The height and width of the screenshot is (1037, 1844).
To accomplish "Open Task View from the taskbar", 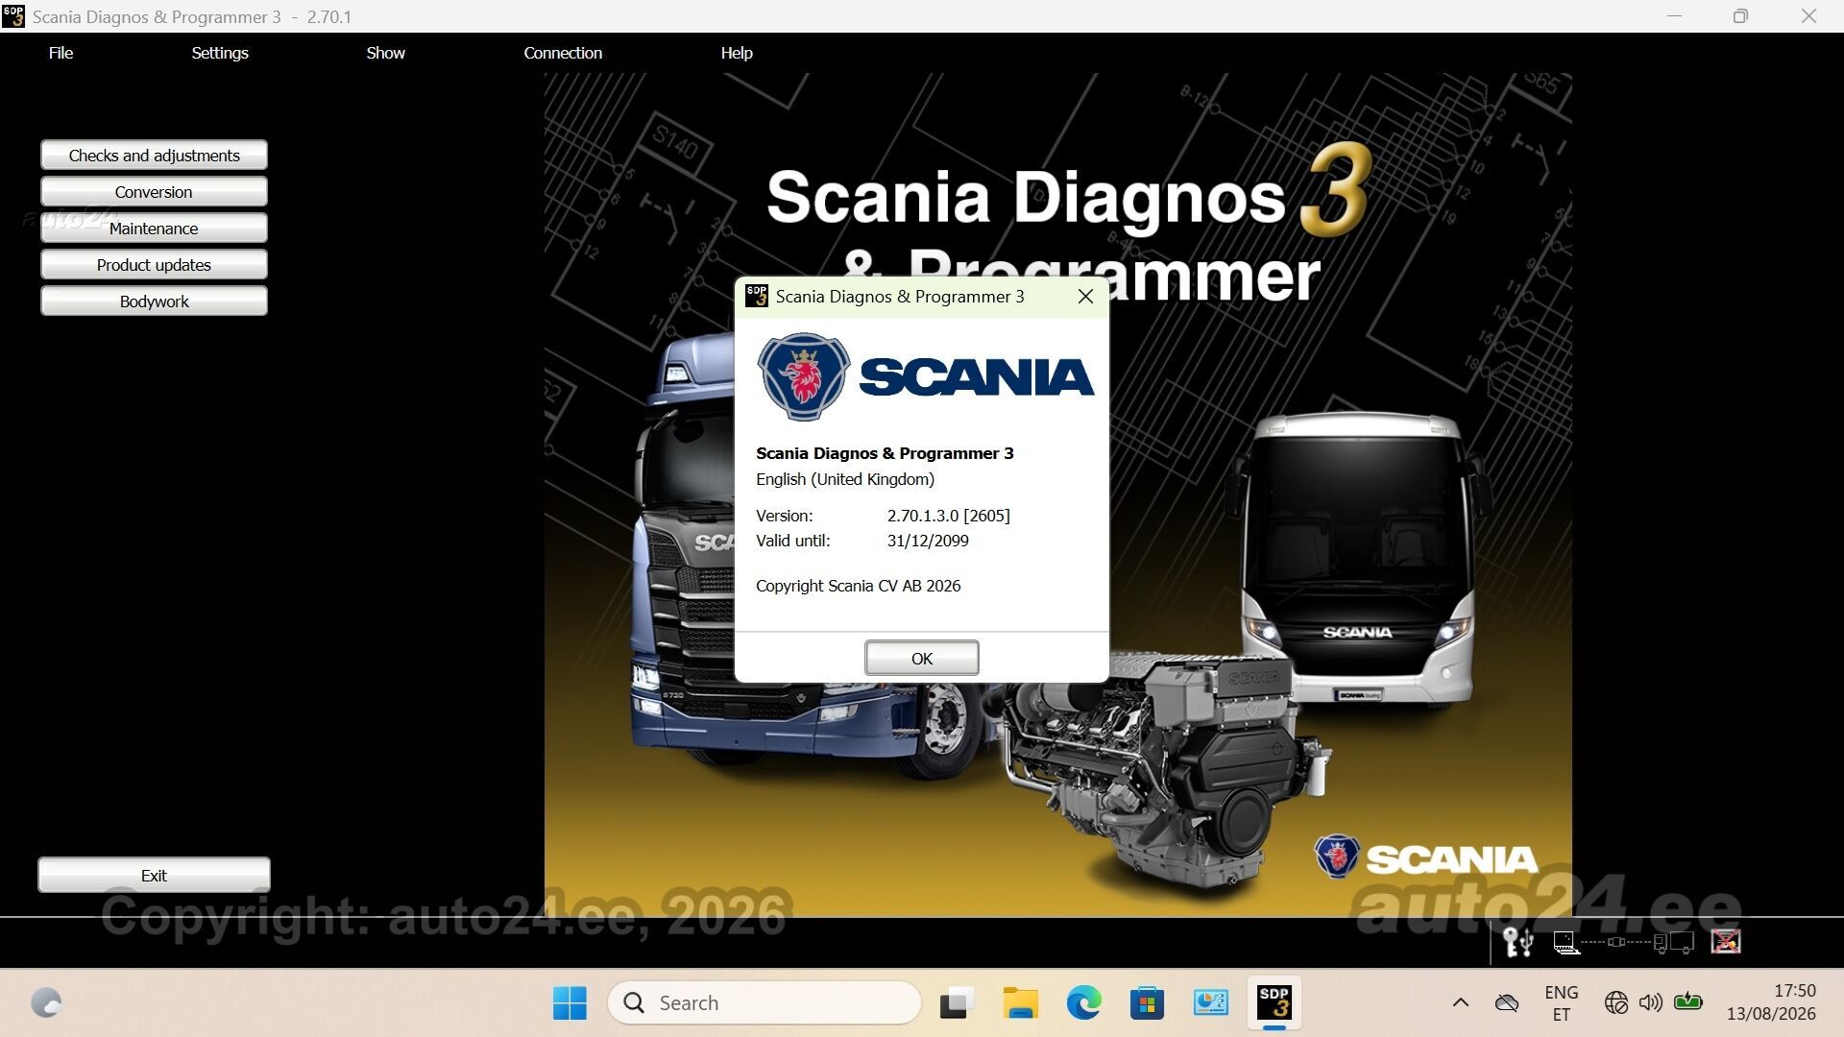I will click(x=957, y=1003).
